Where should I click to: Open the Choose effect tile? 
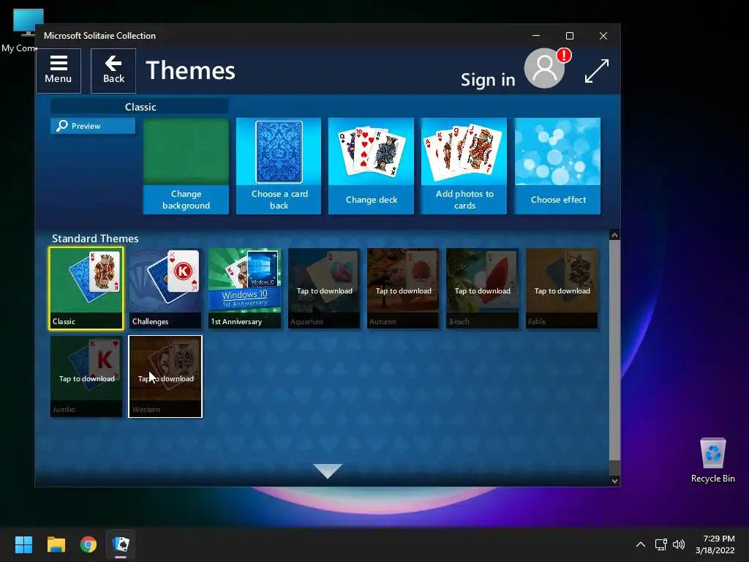pyautogui.click(x=557, y=166)
